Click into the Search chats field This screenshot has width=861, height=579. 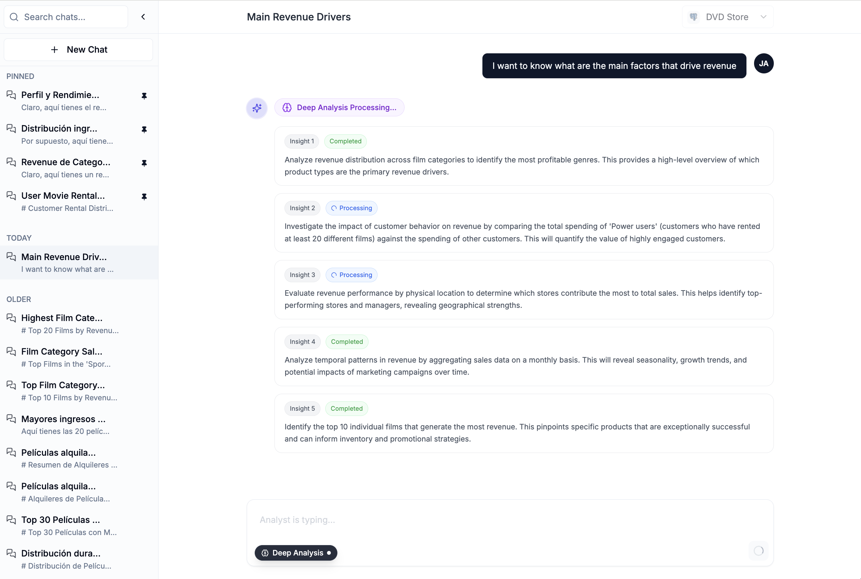72,17
